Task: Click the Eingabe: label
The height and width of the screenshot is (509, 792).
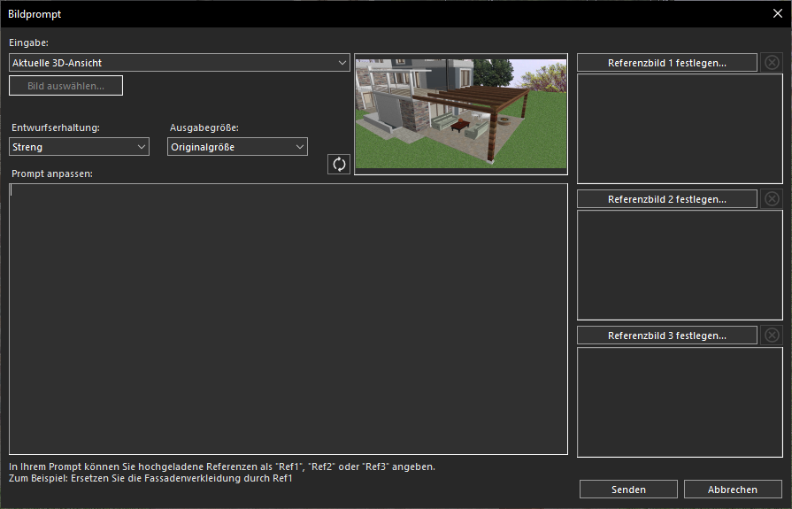Action: [29, 43]
